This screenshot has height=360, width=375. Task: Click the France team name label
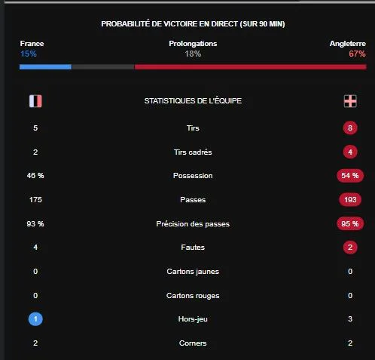click(x=32, y=44)
